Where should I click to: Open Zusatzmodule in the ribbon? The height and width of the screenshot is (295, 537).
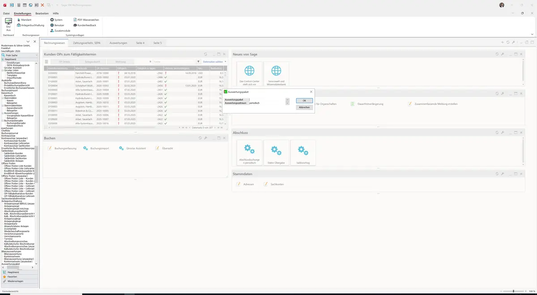[60, 30]
